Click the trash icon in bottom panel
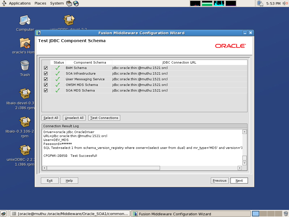Image resolution: width=289 pixels, height=217 pixels. click(286, 214)
